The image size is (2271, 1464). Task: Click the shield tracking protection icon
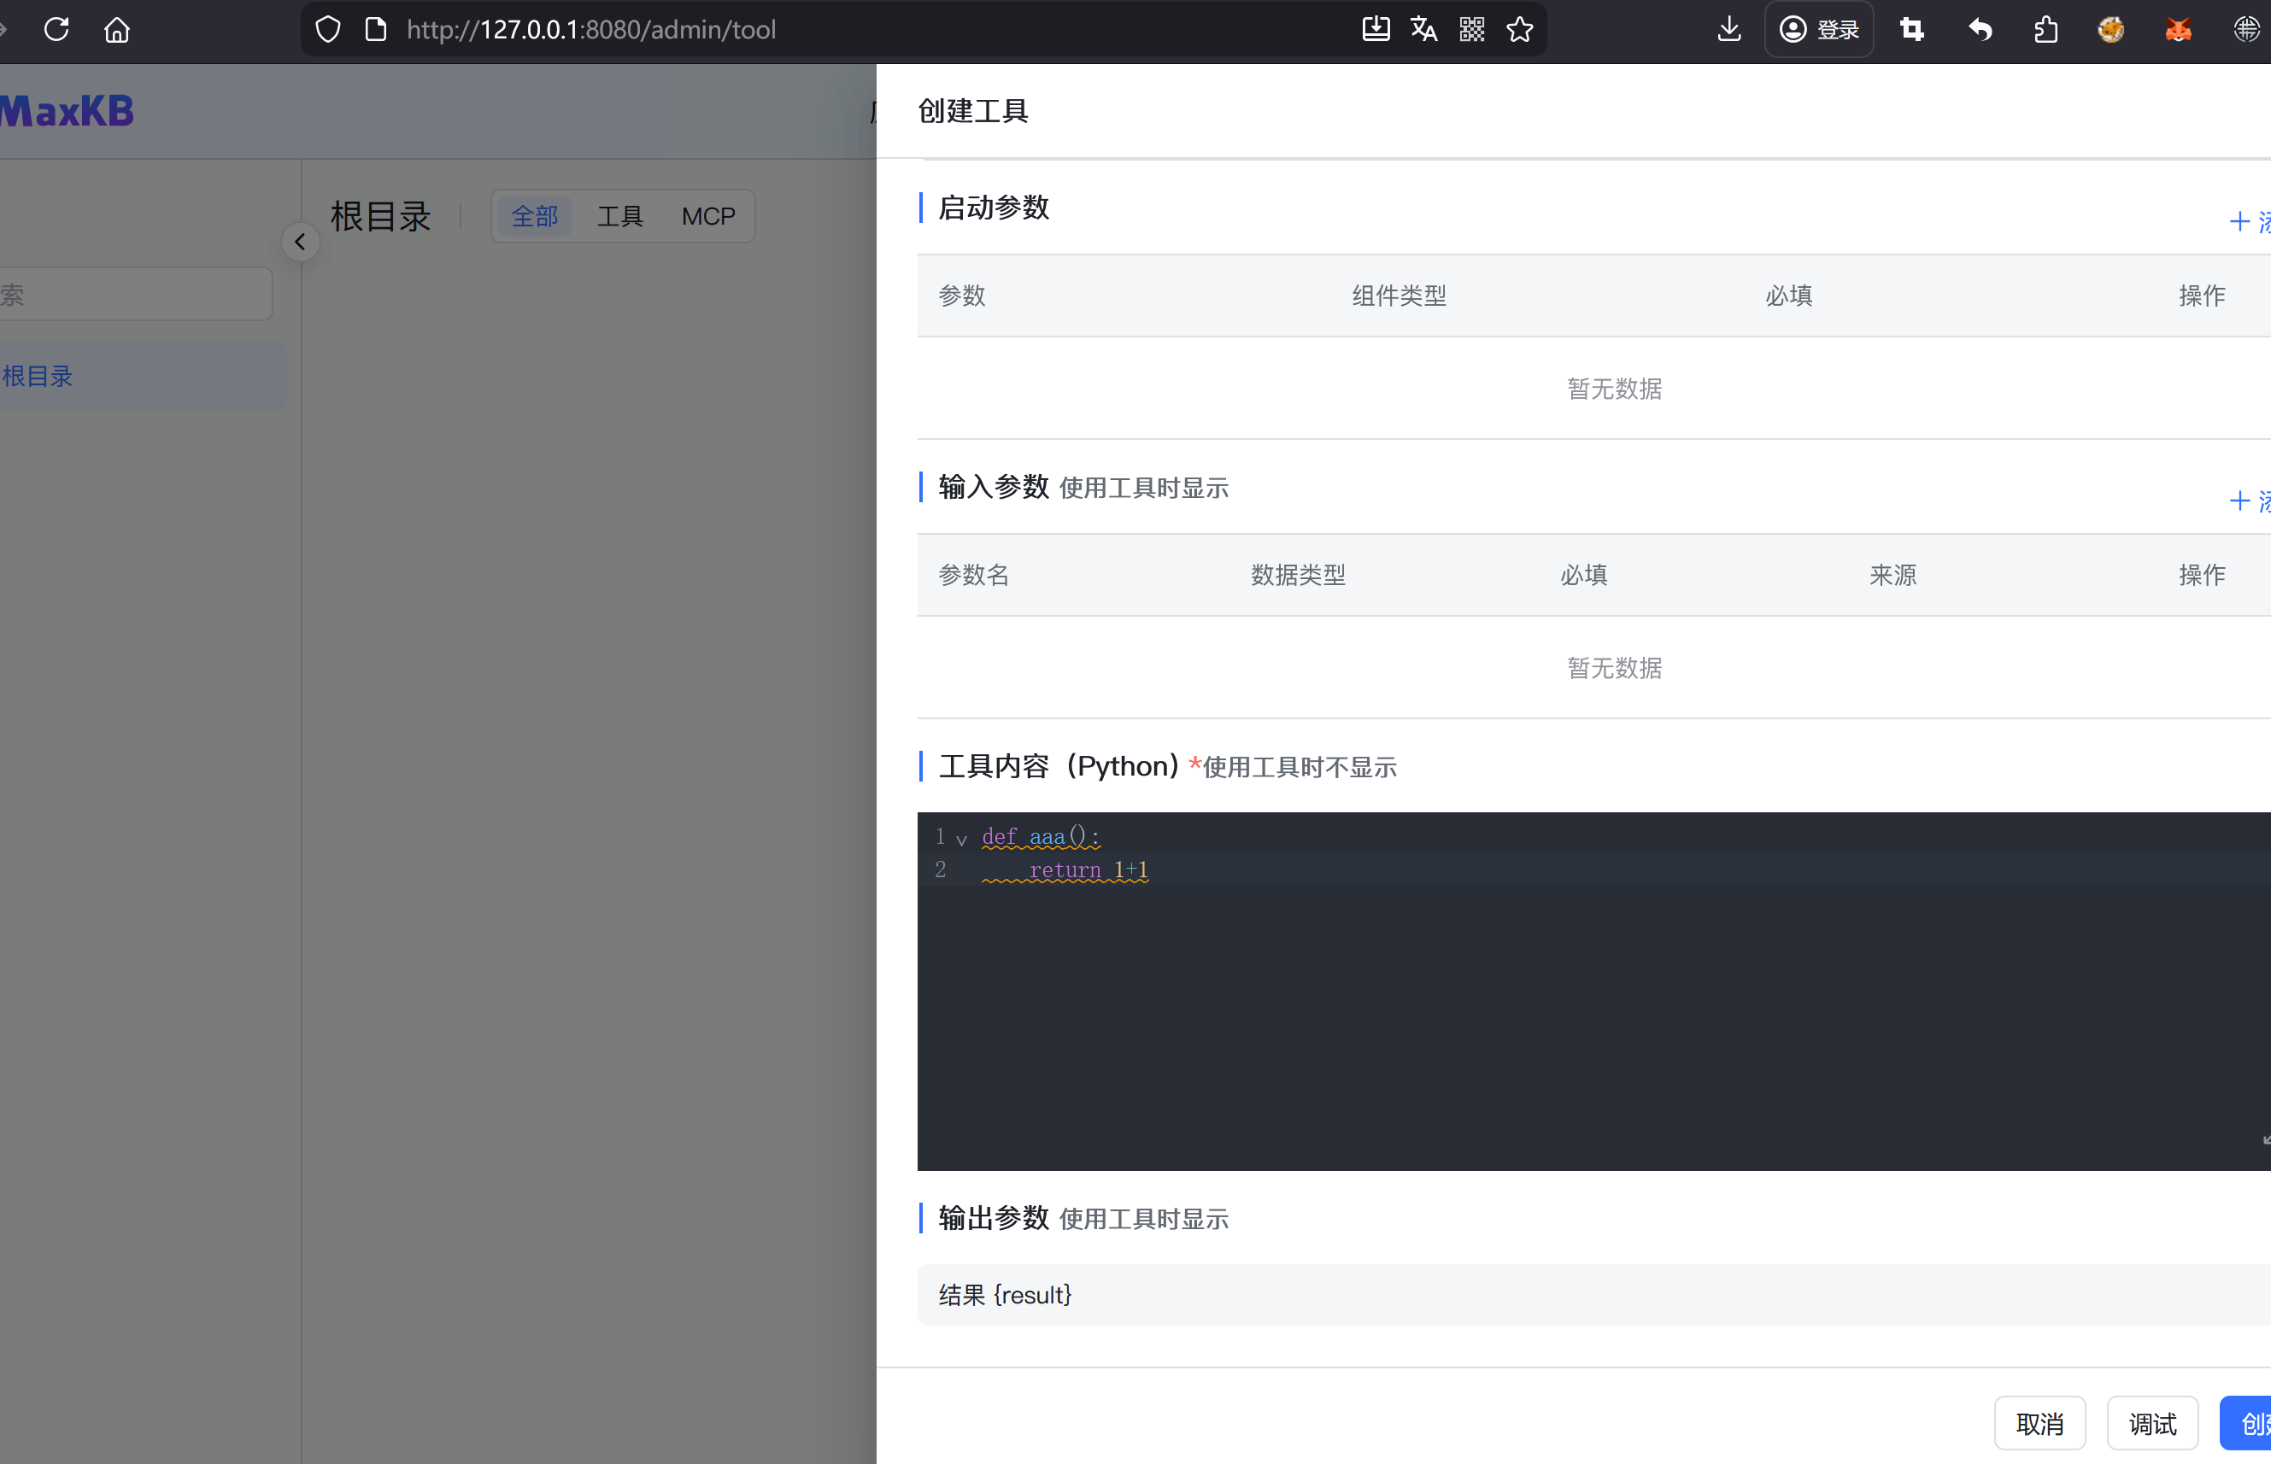coord(328,30)
